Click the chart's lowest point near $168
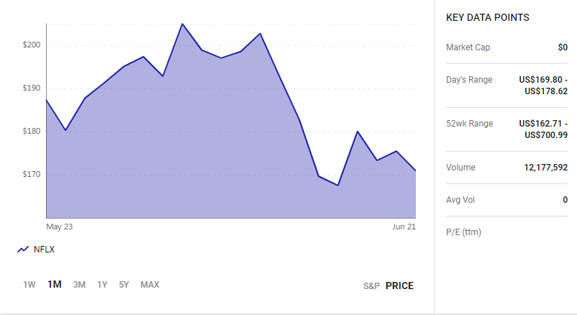The image size is (577, 315). coord(338,185)
